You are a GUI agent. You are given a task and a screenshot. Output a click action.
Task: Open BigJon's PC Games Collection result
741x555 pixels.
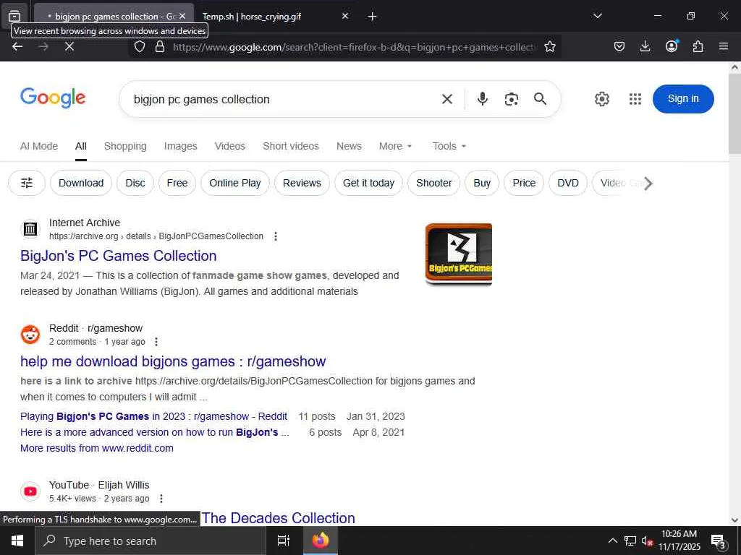pyautogui.click(x=118, y=256)
